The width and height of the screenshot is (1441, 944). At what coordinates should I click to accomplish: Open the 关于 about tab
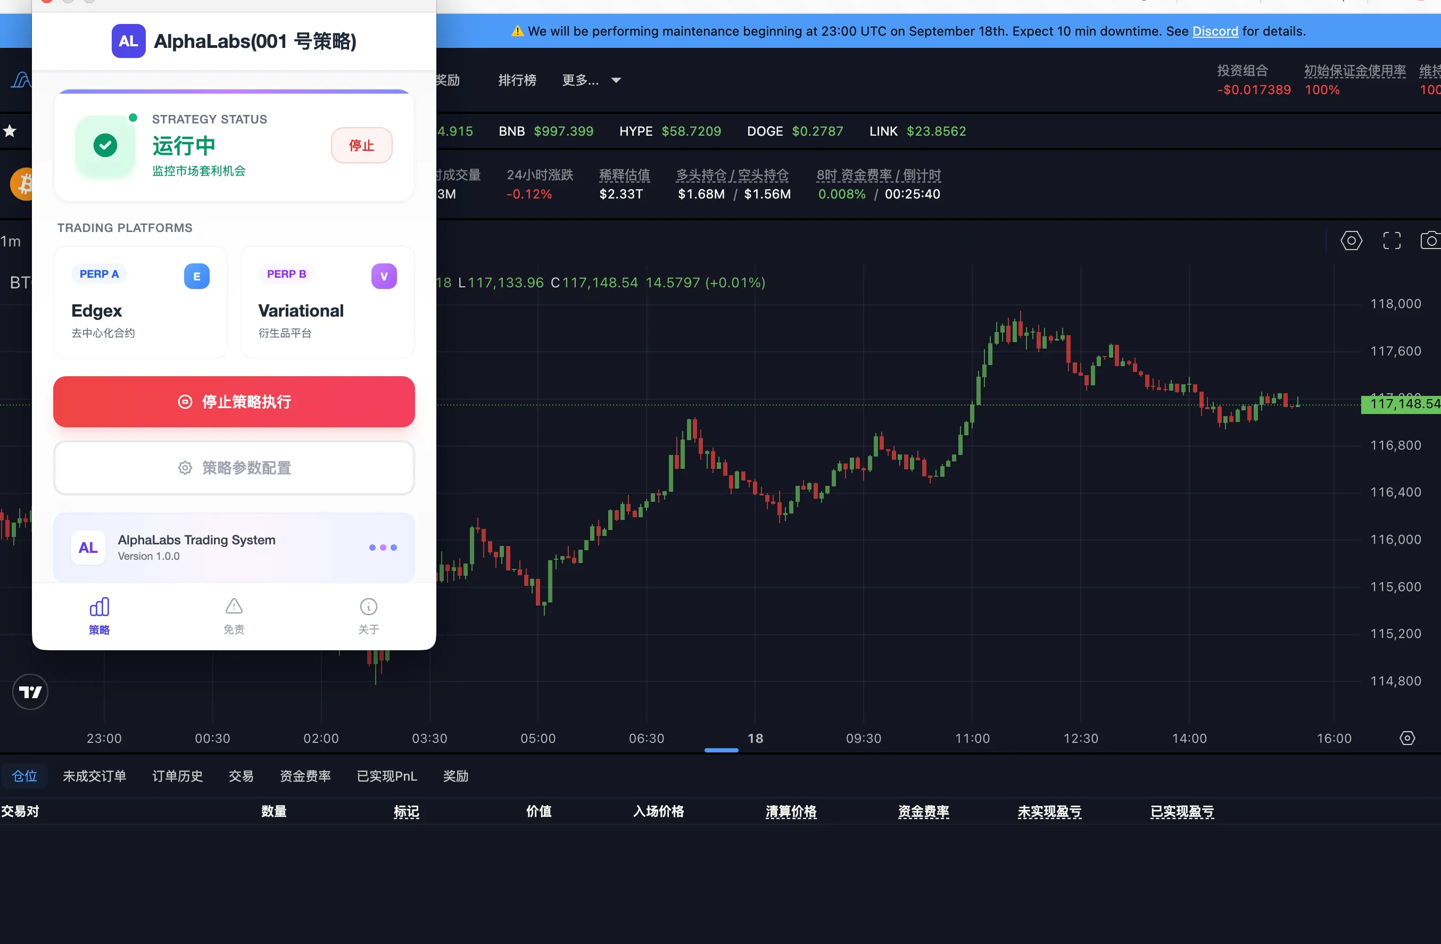[368, 616]
